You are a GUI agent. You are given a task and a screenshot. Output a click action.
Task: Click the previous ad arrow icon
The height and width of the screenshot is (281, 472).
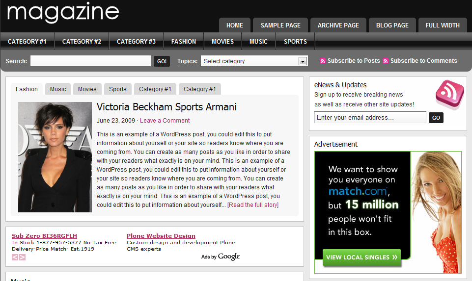click(15, 257)
